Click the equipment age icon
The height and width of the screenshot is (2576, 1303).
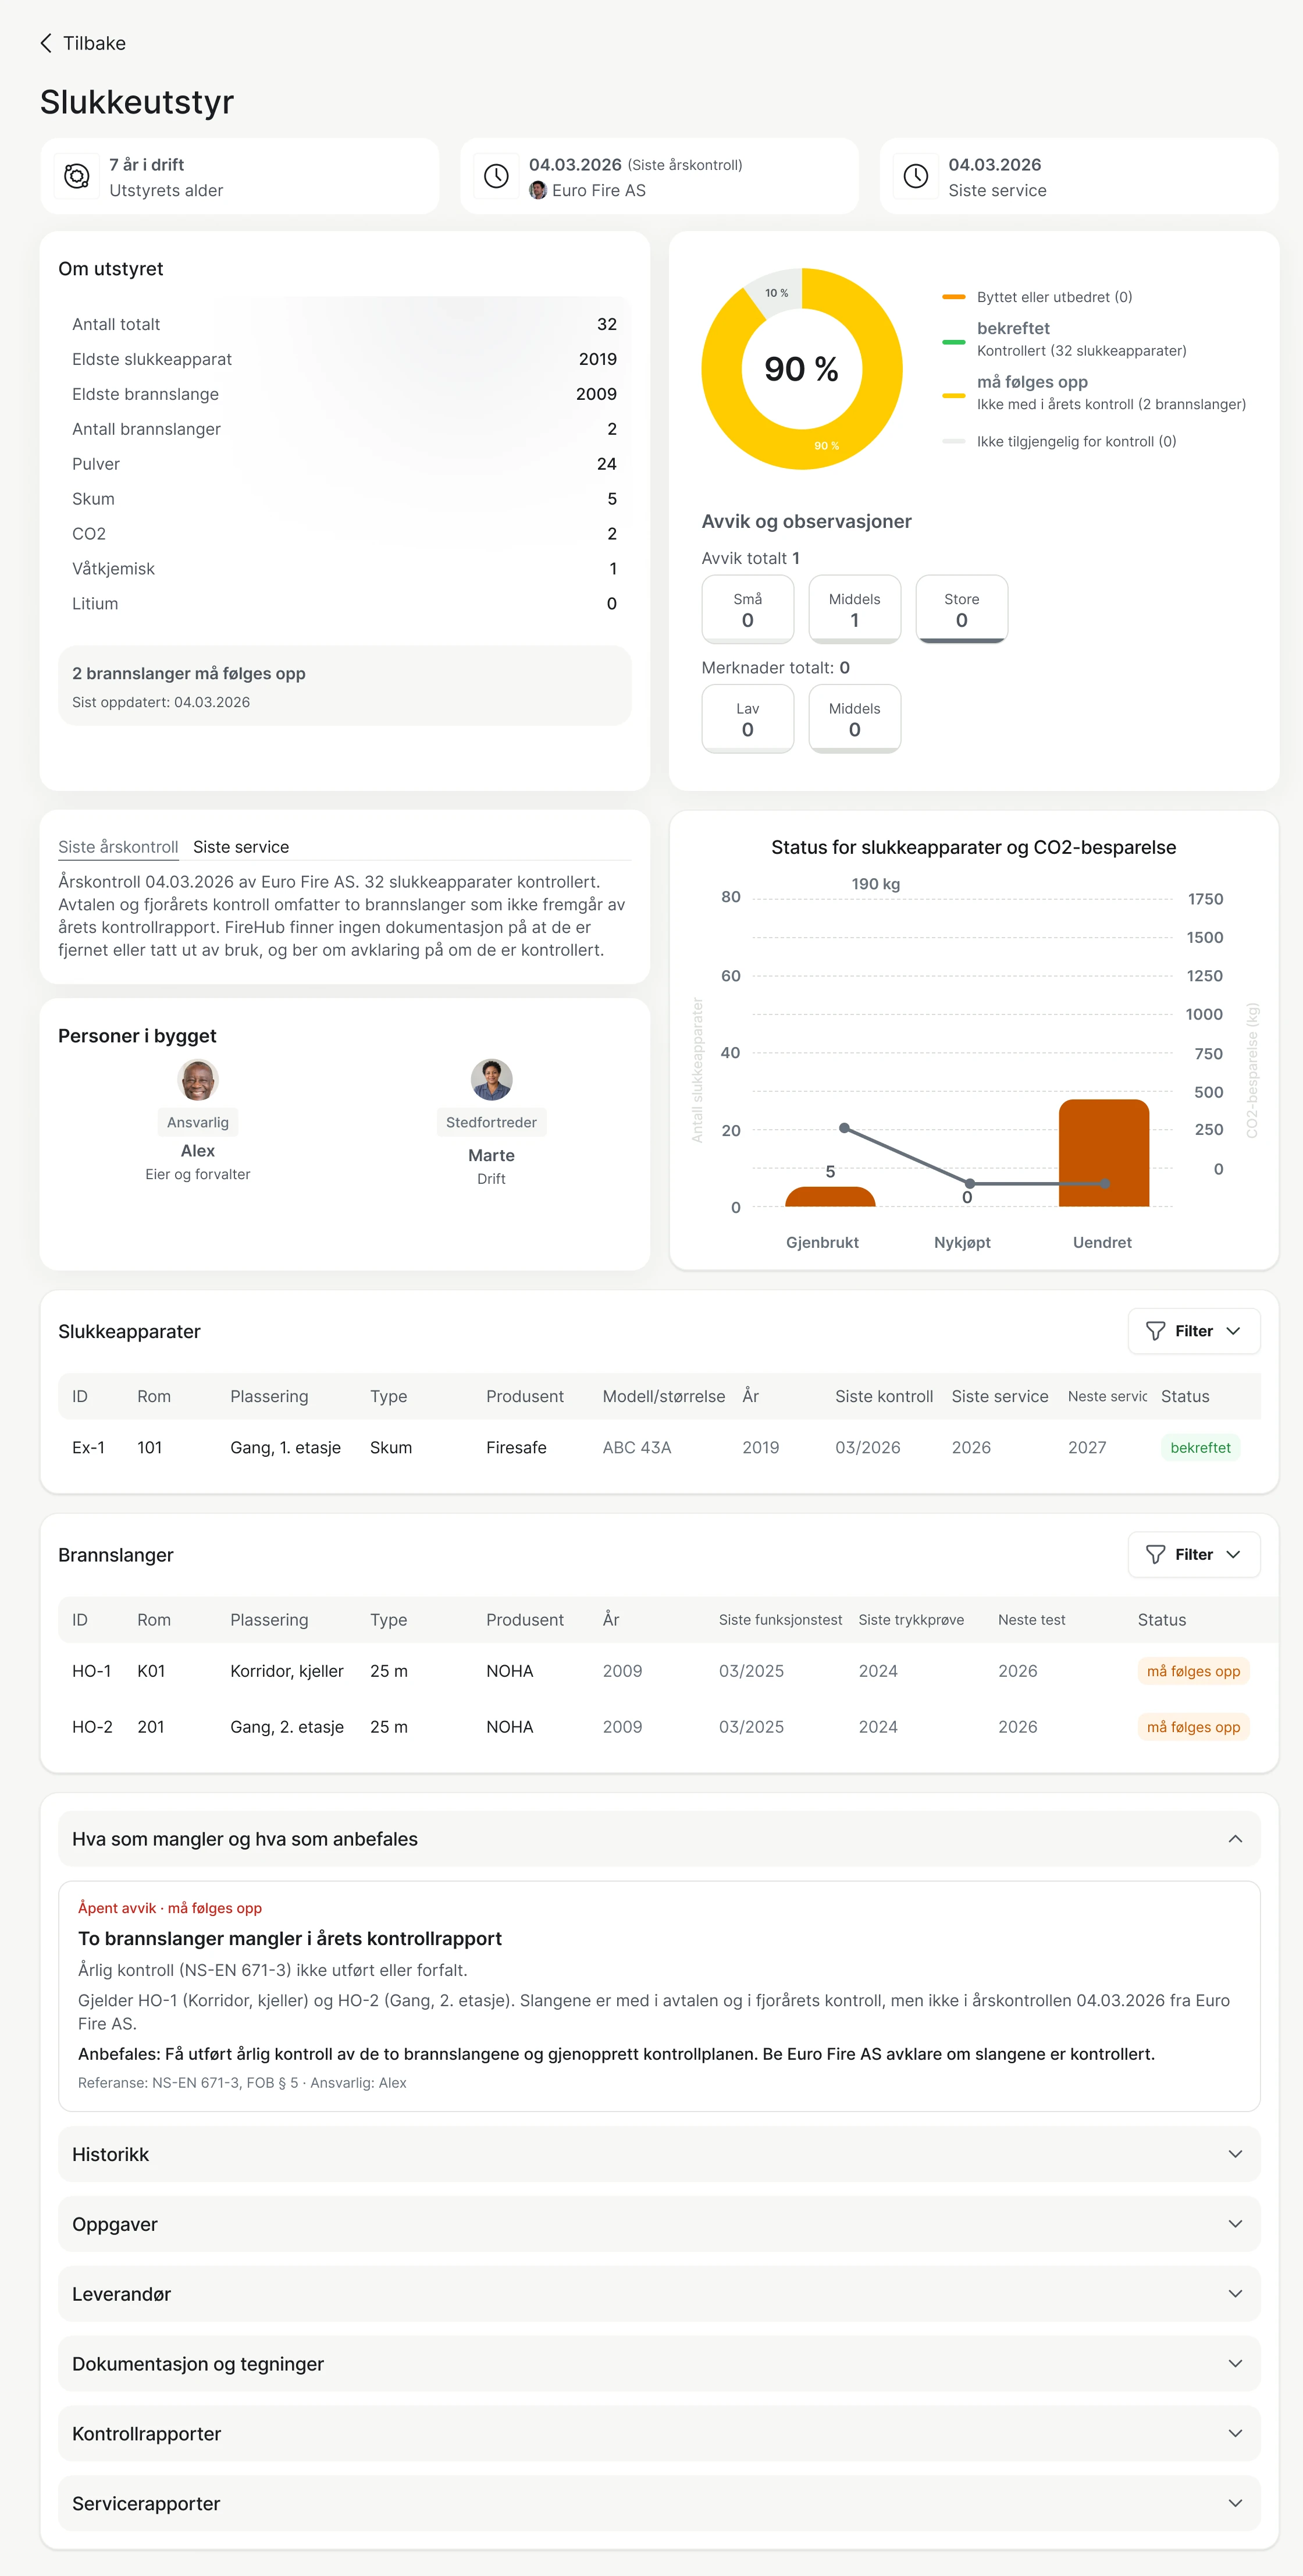tap(77, 177)
